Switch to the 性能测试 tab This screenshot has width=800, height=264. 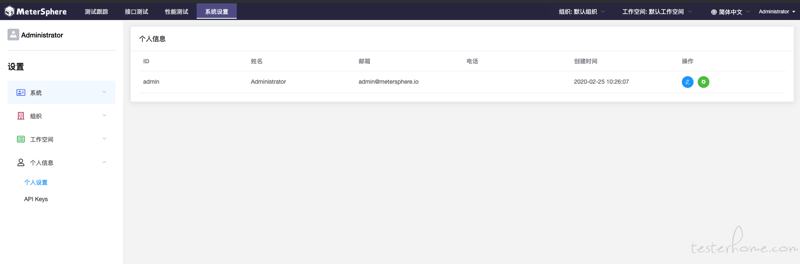177,12
